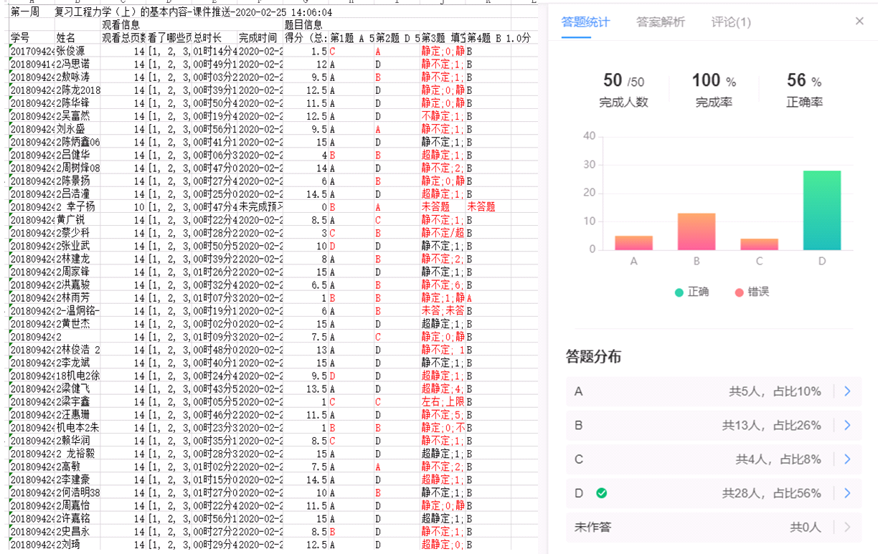The image size is (883, 554).
Task: Click the green correct-answer checkmark beside D
Action: [602, 493]
